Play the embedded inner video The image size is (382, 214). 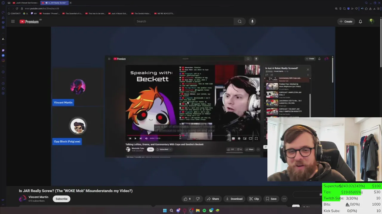[x=135, y=138]
